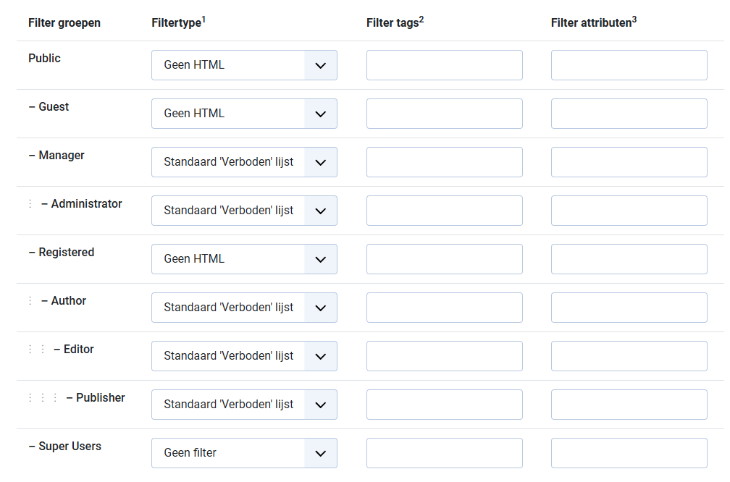This screenshot has height=482, width=730.
Task: Select the Filter attributen input for Editor
Action: pyautogui.click(x=629, y=356)
